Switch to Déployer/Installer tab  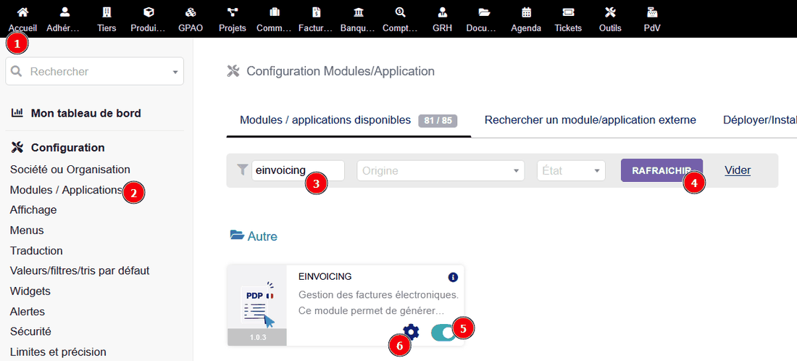(760, 120)
